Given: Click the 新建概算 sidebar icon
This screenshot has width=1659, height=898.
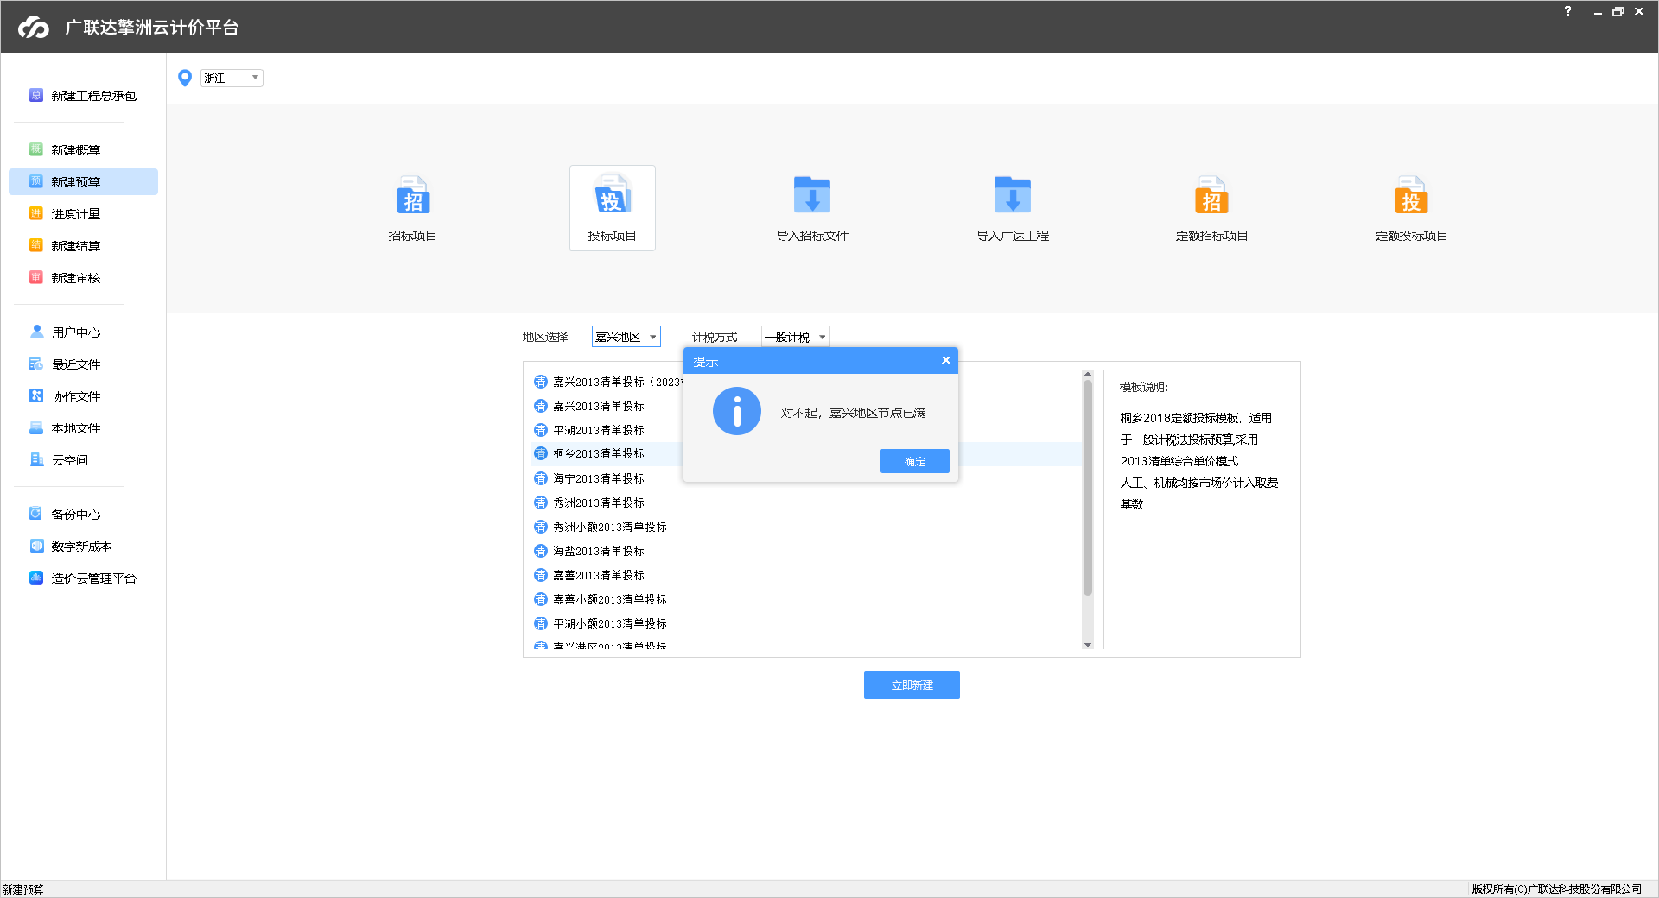Looking at the screenshot, I should pyautogui.click(x=35, y=149).
